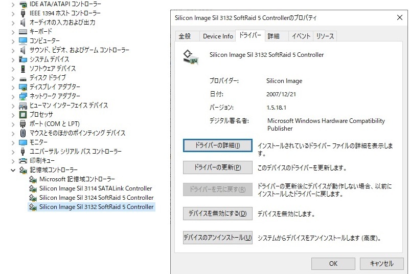The width and height of the screenshot is (409, 274).
Task: Click the システム デバイス folder icon
Action: pyautogui.click(x=23, y=59)
